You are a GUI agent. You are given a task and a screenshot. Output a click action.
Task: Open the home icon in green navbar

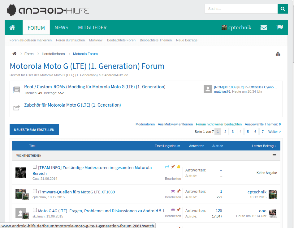[x=12, y=27]
